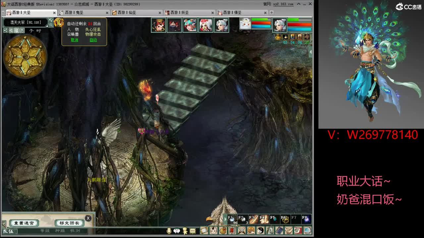Click the white cloud-face emoticon icon
Viewport: 424px width, 238px height.
click(x=177, y=231)
